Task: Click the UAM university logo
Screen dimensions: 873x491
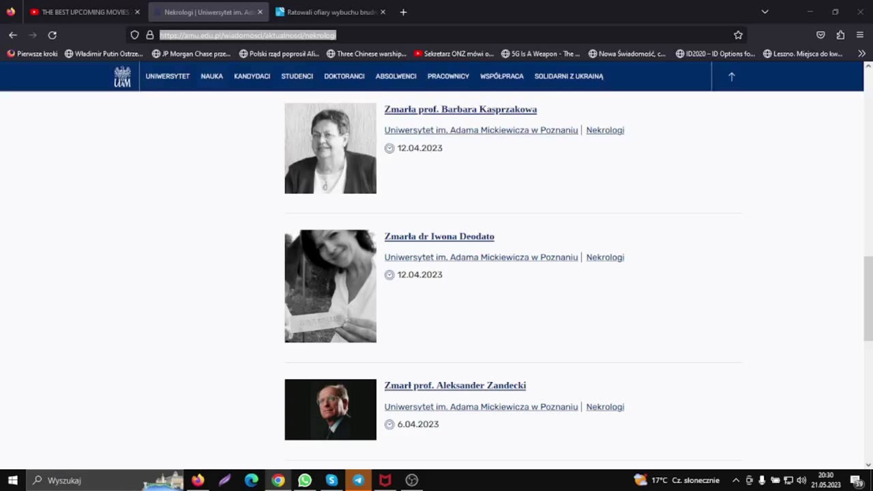Action: [122, 76]
